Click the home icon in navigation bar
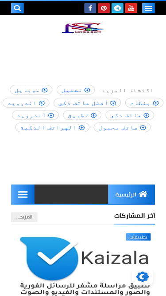This screenshot has height=296, width=166. pyautogui.click(x=143, y=194)
